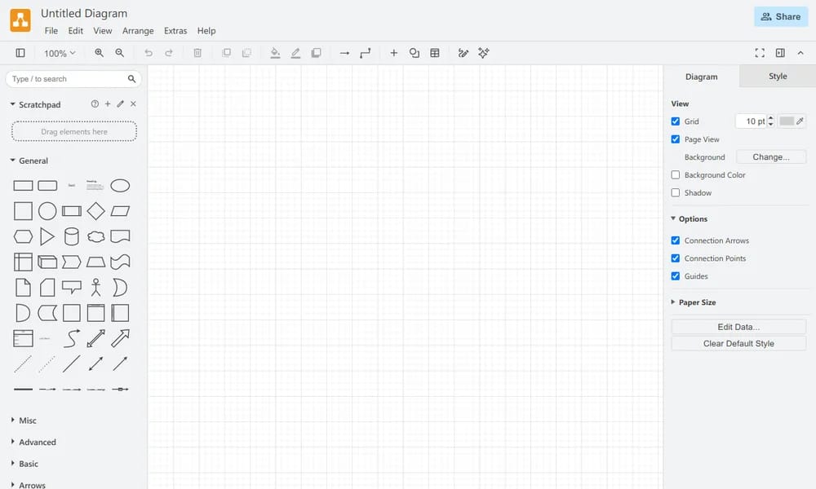Uncheck the Page View checkbox
816x489 pixels.
(x=676, y=139)
